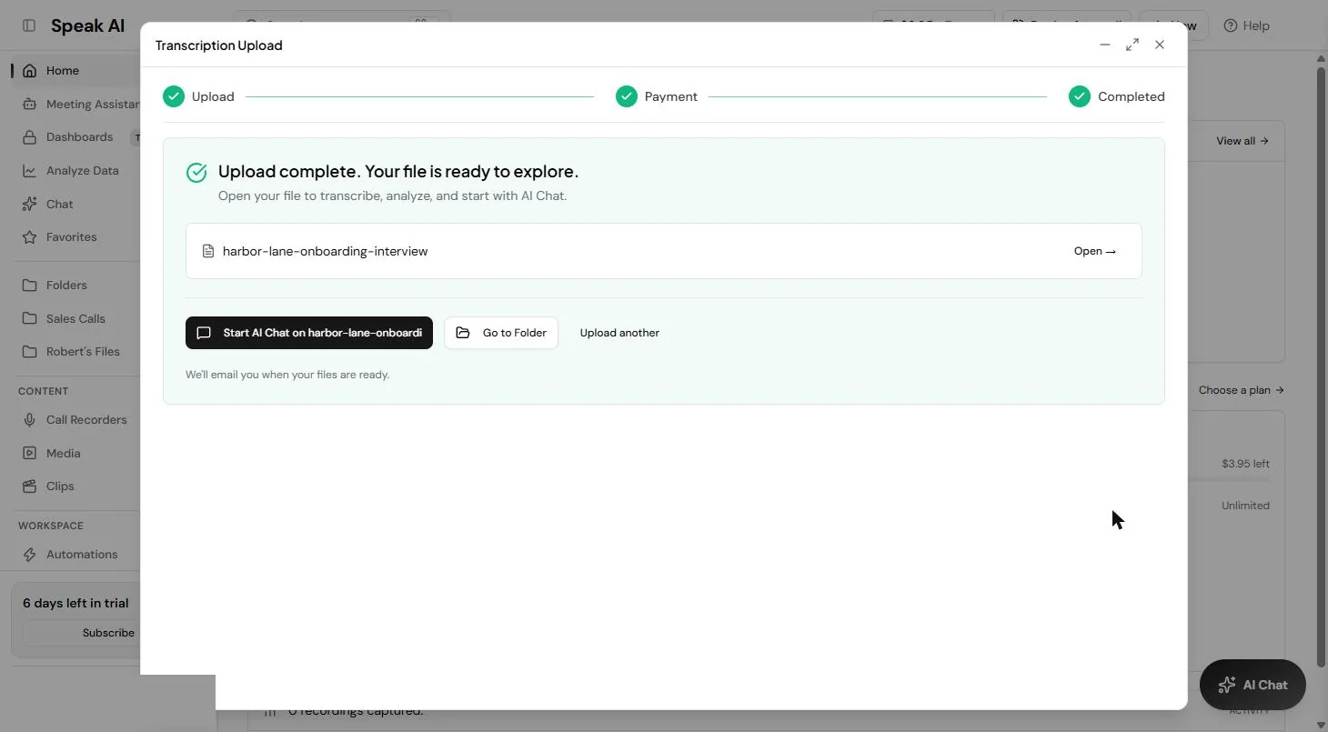Toggle the sidebar collapse icon
This screenshot has height=732, width=1328.
29,25
